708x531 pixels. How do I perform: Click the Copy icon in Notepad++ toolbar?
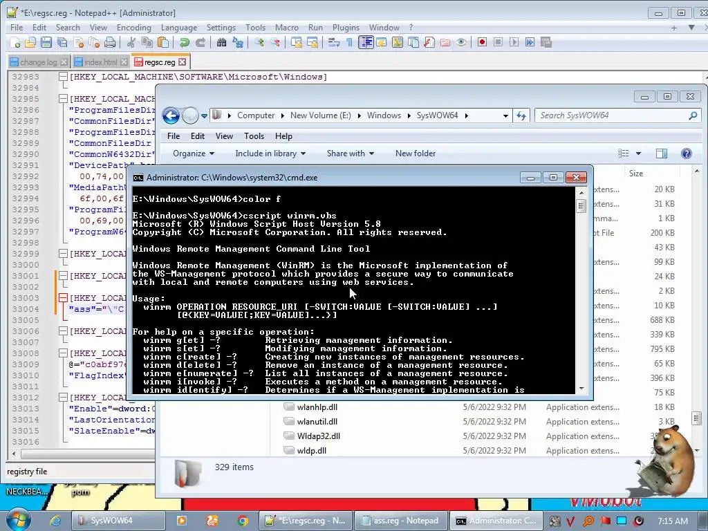(x=147, y=42)
